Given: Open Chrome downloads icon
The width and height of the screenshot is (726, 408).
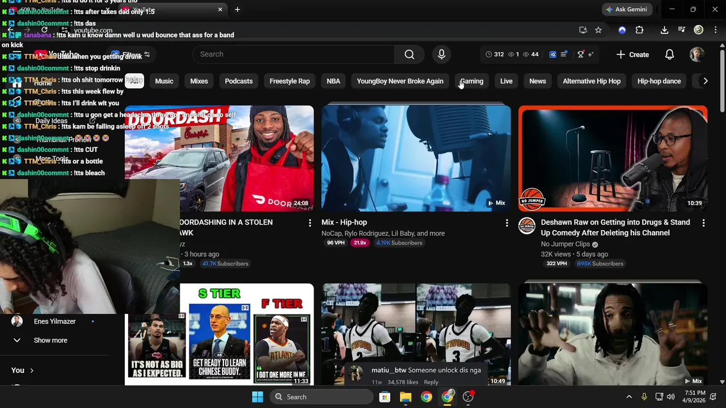Looking at the screenshot, I should 665,30.
